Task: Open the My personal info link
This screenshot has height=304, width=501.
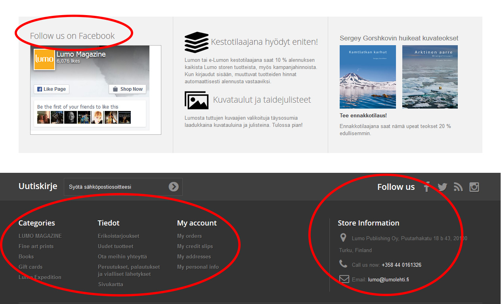Action: 198,267
